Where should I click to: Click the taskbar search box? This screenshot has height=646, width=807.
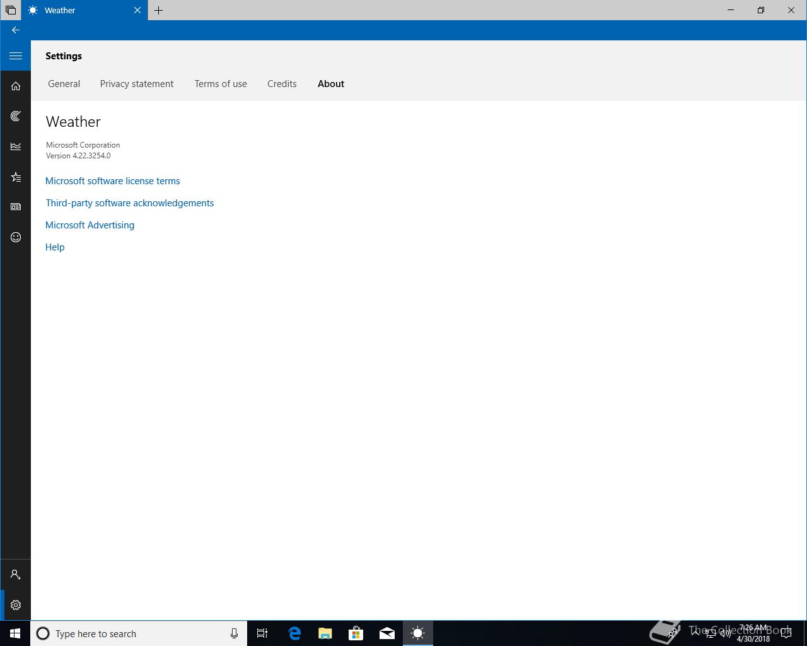139,633
